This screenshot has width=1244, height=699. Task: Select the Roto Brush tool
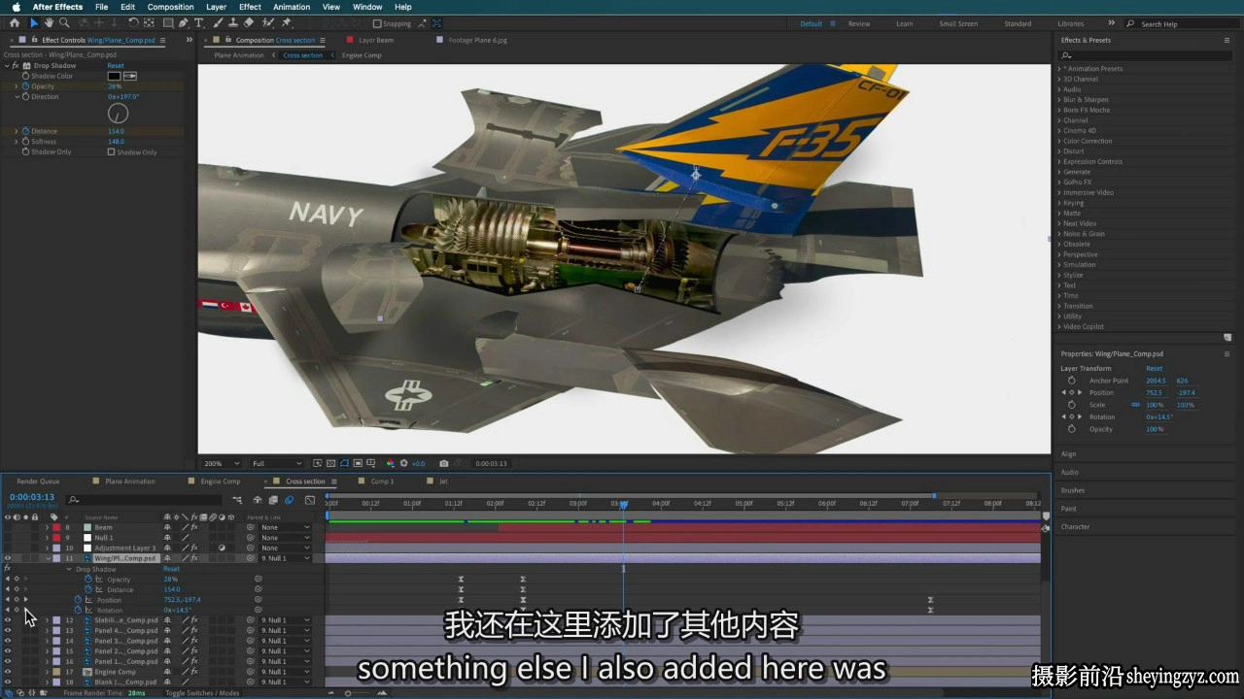pos(269,22)
